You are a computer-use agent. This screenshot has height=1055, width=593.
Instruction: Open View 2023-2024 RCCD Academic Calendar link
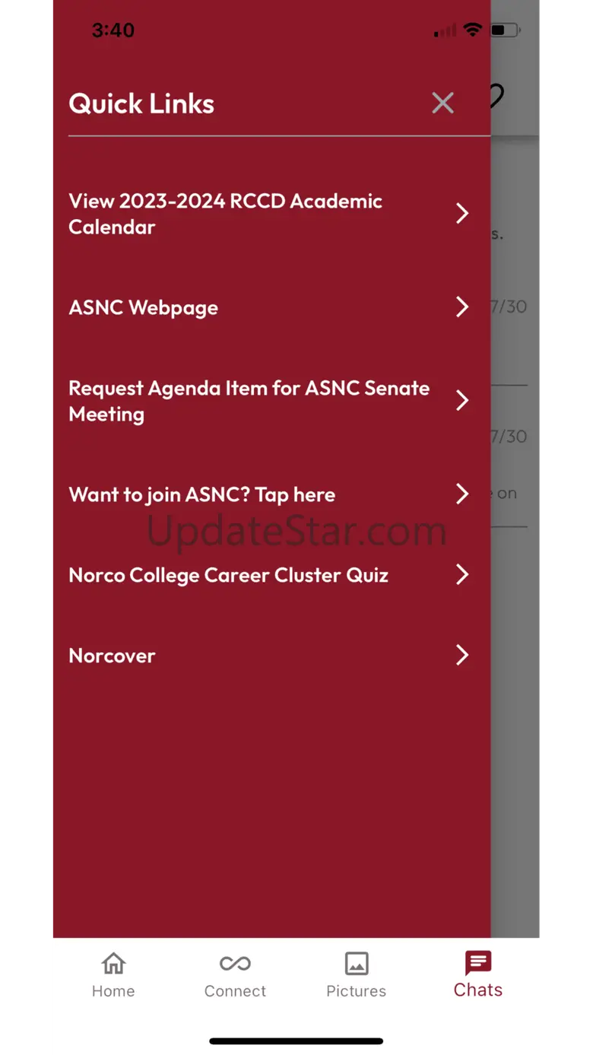[225, 214]
